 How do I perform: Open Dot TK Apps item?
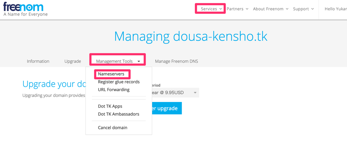[110, 106]
